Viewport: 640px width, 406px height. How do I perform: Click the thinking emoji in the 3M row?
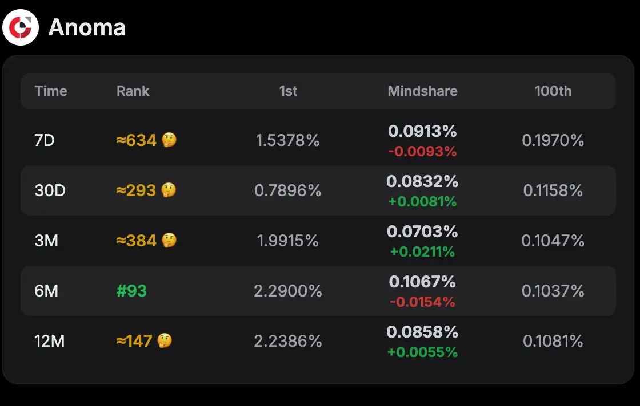[169, 240]
